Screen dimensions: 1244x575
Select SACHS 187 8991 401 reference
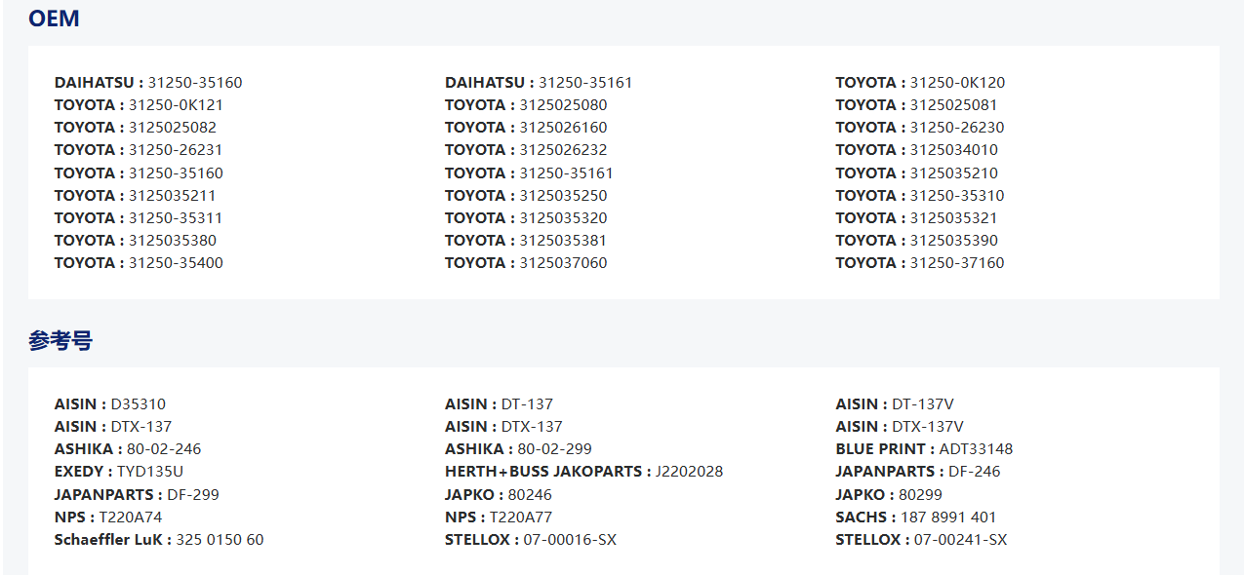tap(915, 517)
